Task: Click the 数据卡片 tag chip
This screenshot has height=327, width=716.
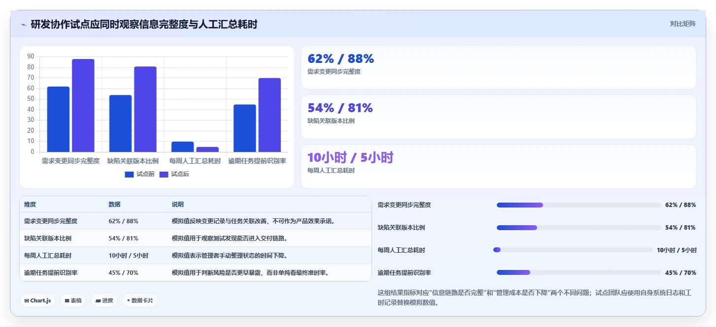Action: [x=140, y=300]
